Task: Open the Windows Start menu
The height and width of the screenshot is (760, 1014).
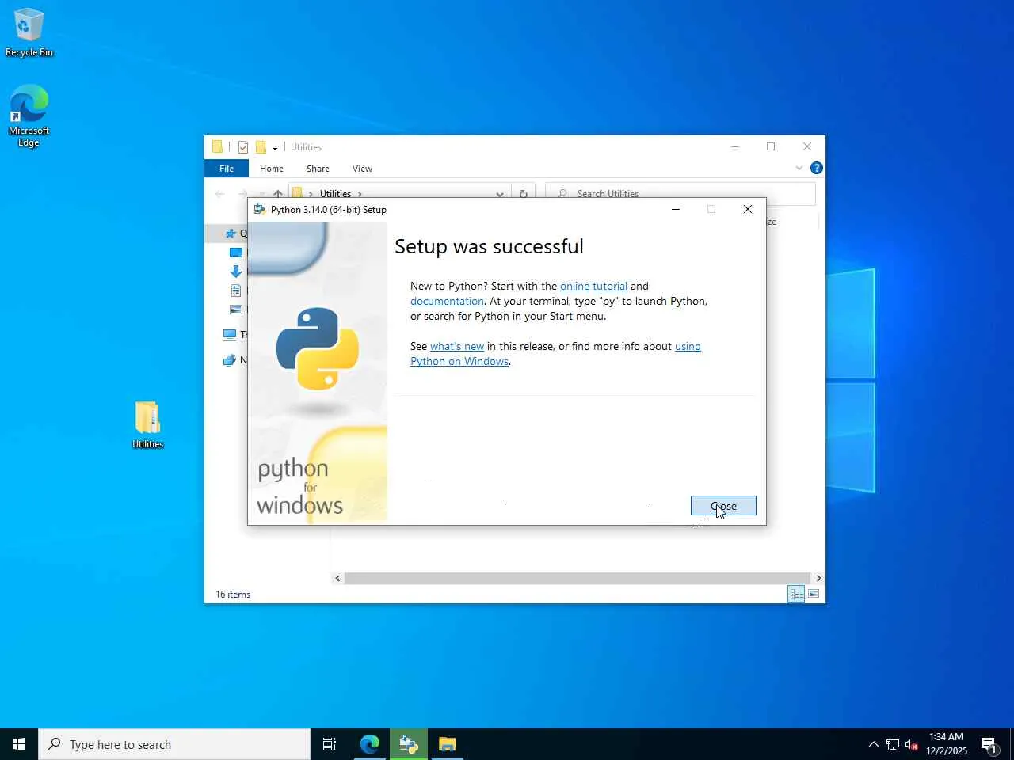Action: click(x=19, y=744)
